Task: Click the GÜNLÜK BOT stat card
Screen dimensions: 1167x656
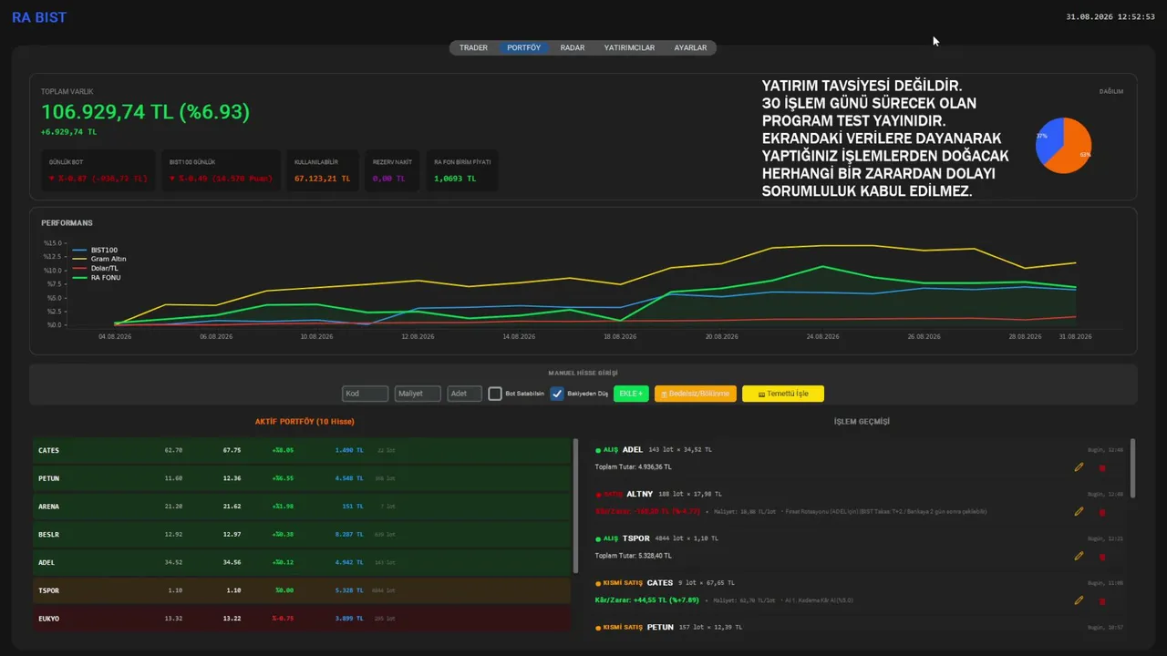Action: point(98,171)
